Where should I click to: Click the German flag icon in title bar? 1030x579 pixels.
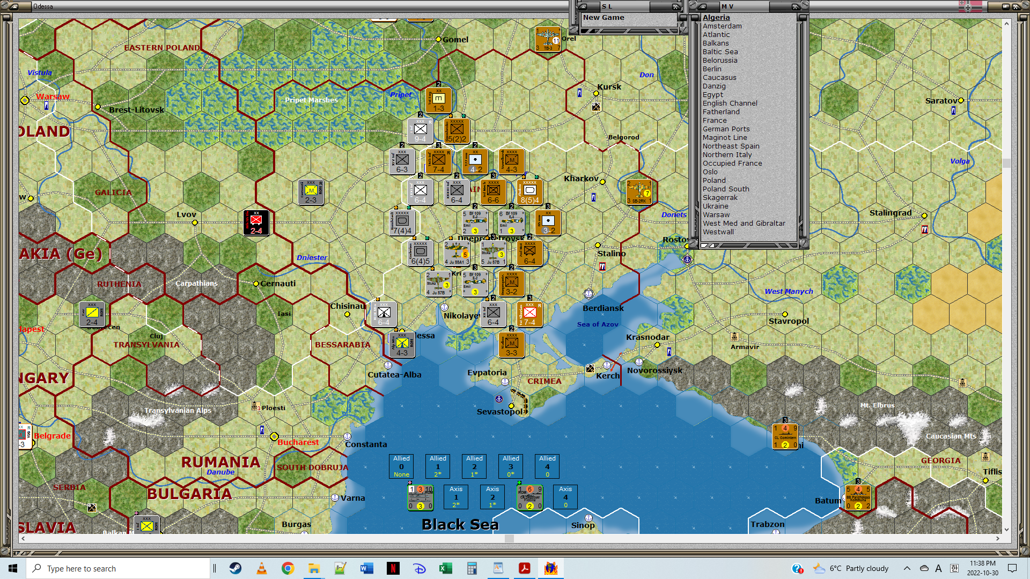pyautogui.click(x=970, y=6)
